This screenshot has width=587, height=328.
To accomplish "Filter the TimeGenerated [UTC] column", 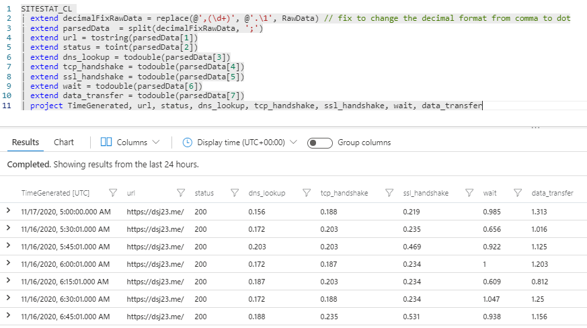I will coord(113,193).
